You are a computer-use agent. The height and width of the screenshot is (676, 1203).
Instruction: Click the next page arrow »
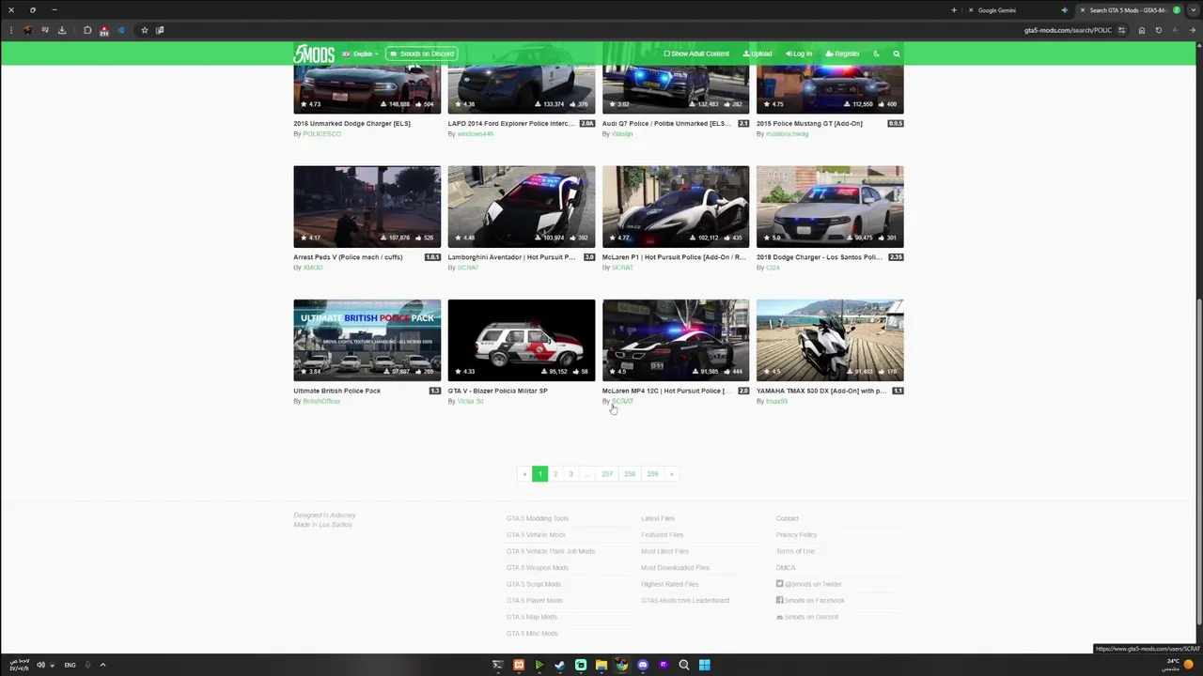(671, 474)
